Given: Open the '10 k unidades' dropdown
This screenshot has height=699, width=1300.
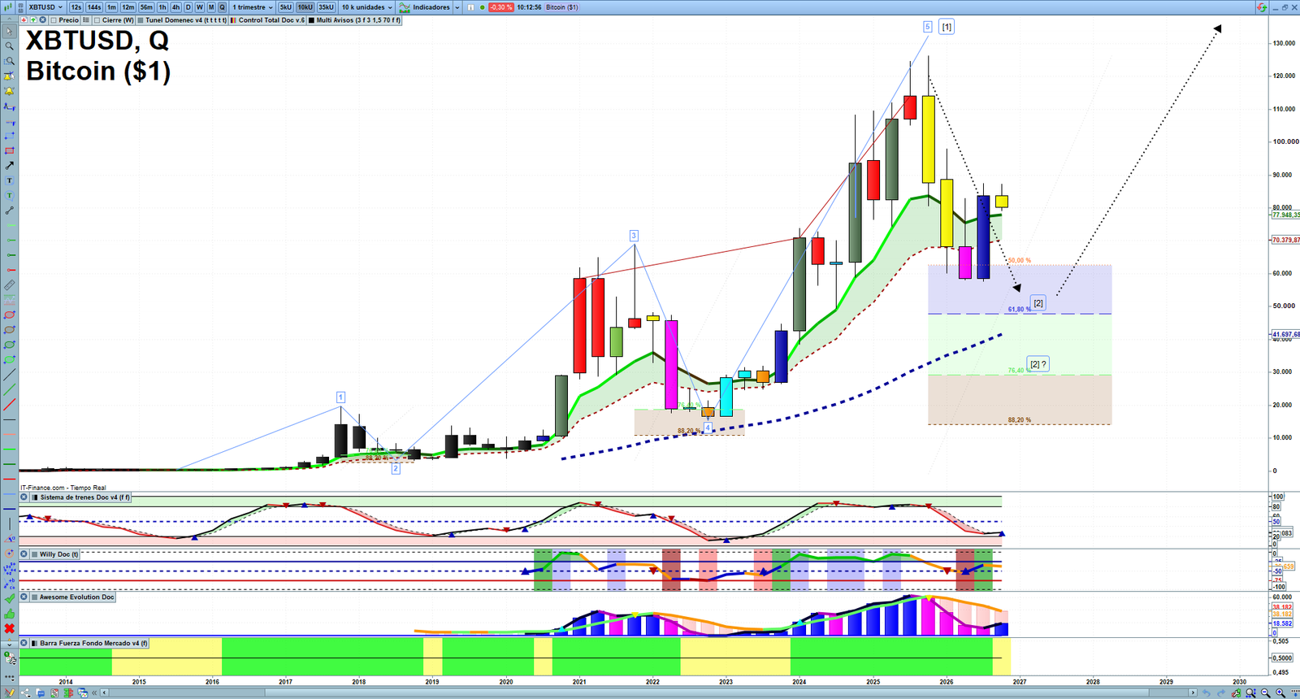Looking at the screenshot, I should [366, 7].
